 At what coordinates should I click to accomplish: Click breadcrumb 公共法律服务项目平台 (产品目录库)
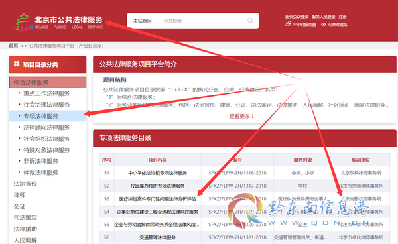[x=66, y=46]
